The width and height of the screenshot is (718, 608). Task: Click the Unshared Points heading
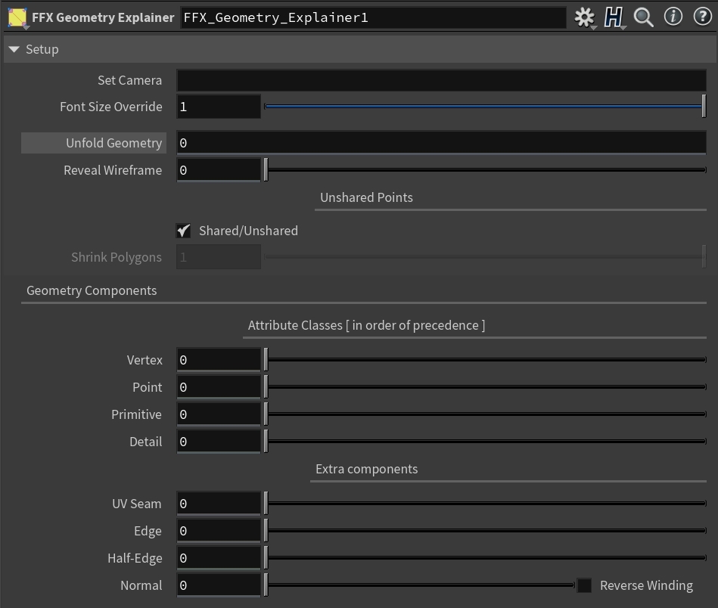(366, 197)
